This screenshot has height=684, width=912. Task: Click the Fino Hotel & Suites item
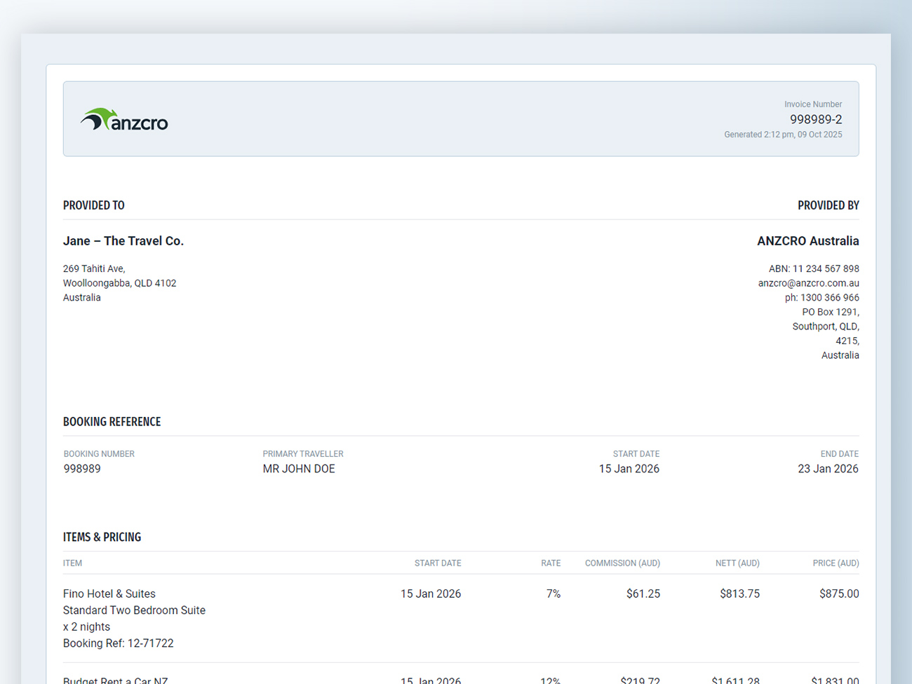[x=109, y=594]
